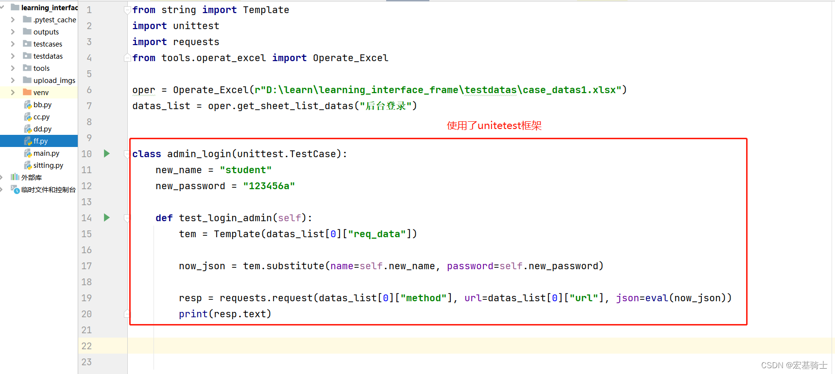Click the orange venv folder icon
Viewport: 835px width, 374px height.
point(27,92)
